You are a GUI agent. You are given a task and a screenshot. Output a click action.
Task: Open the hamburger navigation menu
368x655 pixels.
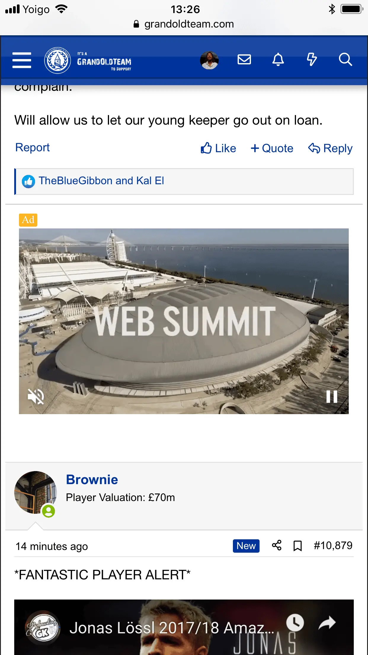click(22, 60)
